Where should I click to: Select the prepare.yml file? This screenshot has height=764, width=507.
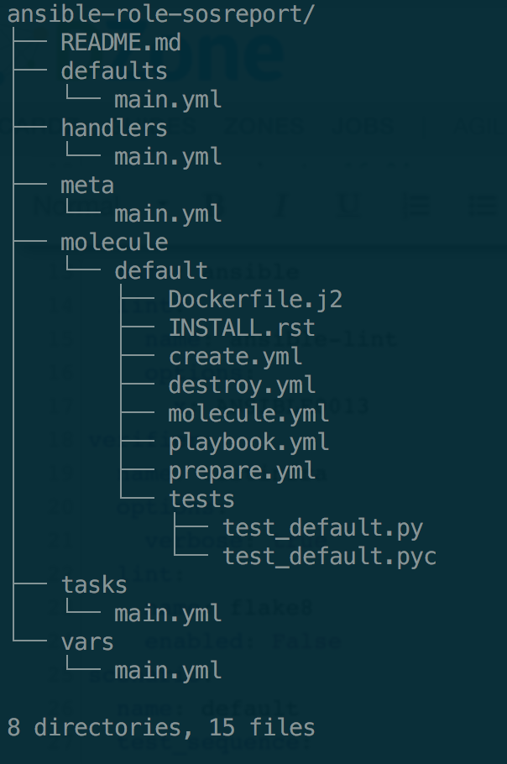click(242, 470)
